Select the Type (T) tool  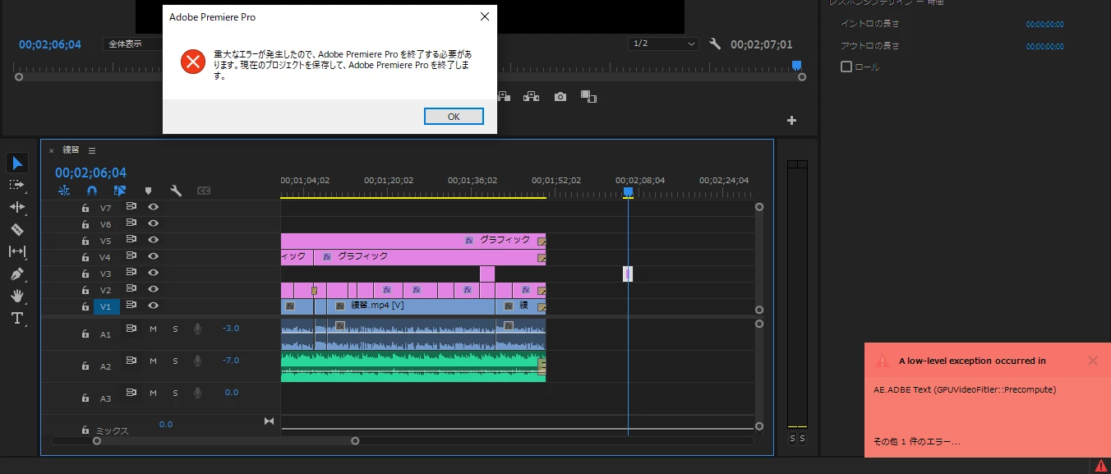click(17, 318)
